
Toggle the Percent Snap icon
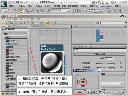click(37, 11)
